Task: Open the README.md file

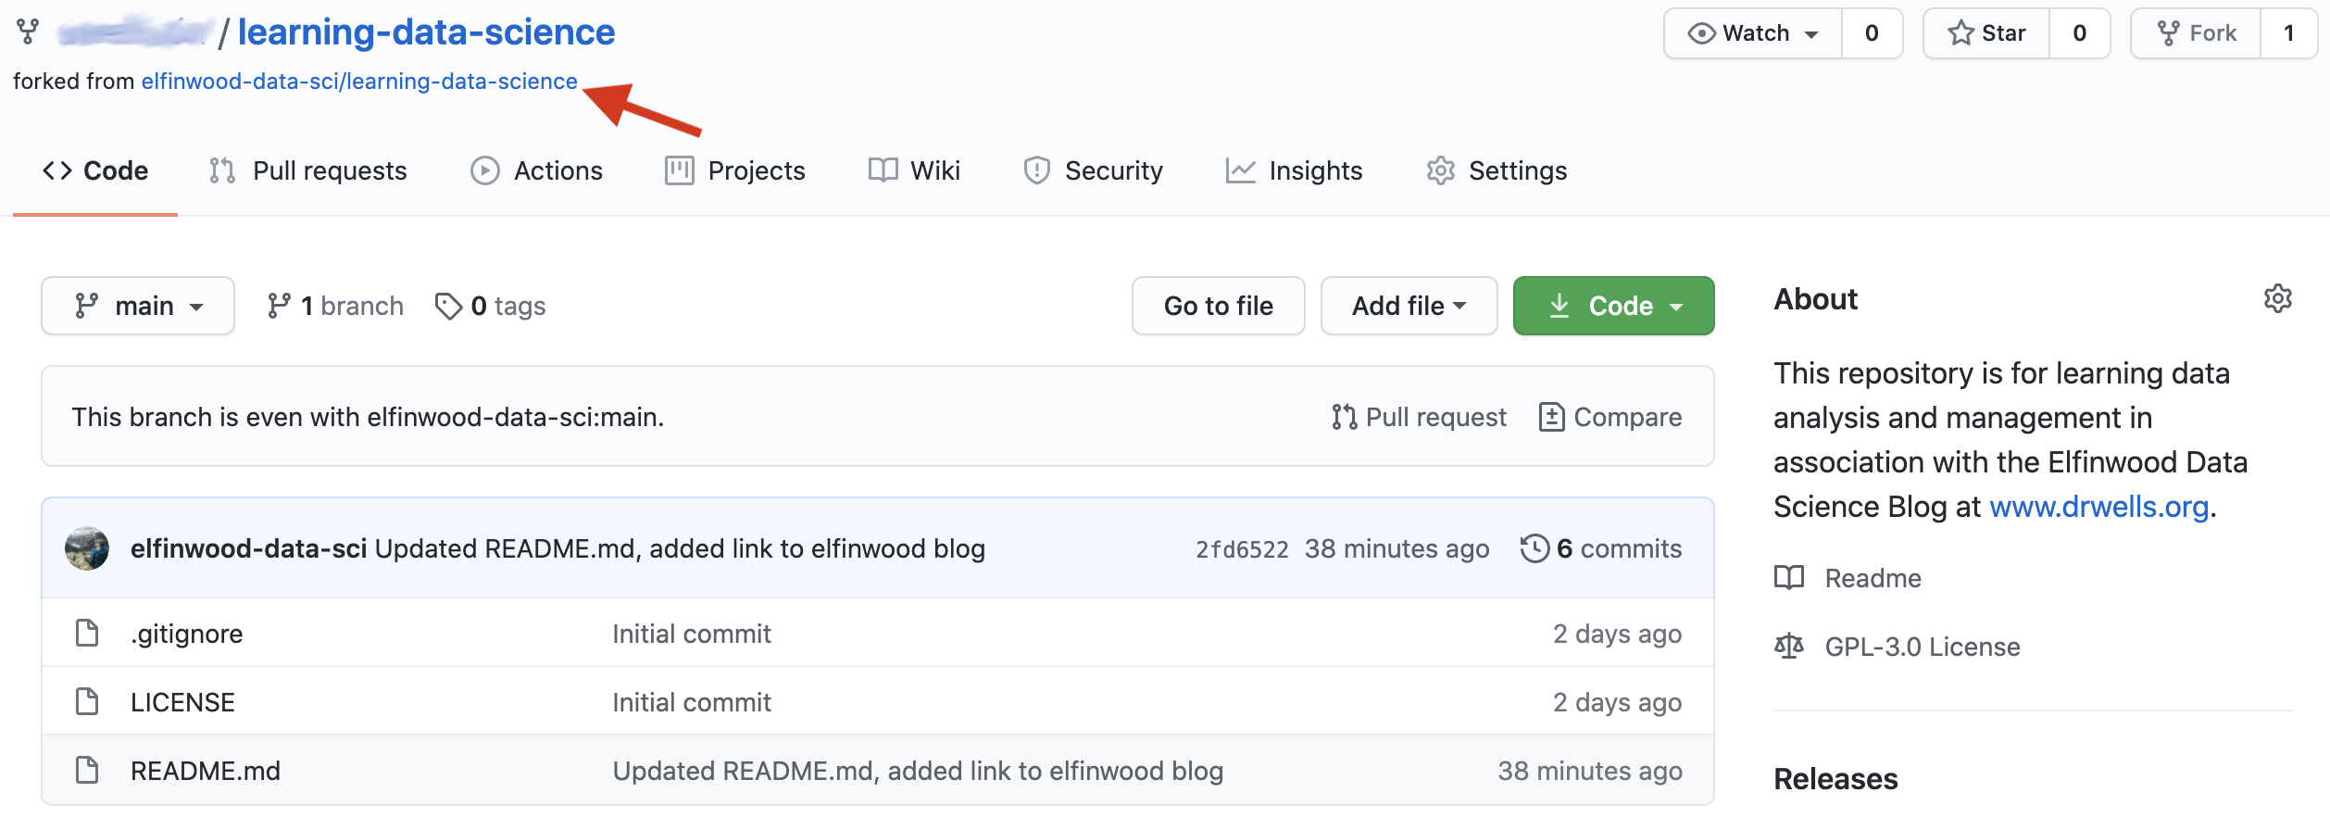Action: coord(205,771)
